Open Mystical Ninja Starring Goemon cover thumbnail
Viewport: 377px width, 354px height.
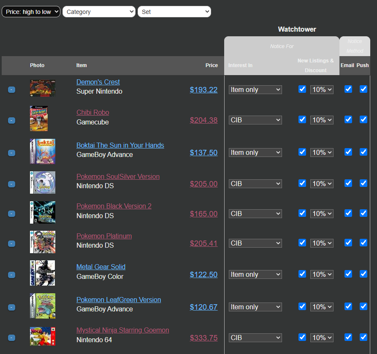(x=43, y=336)
